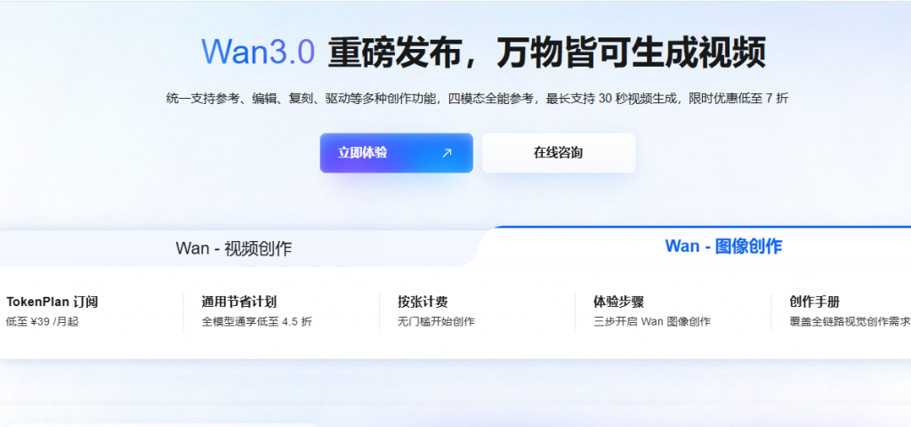Image resolution: width=911 pixels, height=427 pixels.
Task: Click text 无门槛开始创作
Action: coord(436,322)
